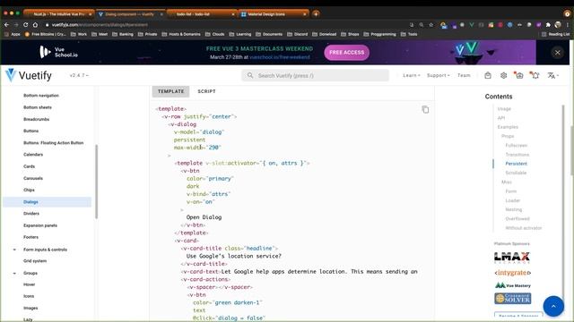Click the FREE ACCESS button

pos(346,53)
